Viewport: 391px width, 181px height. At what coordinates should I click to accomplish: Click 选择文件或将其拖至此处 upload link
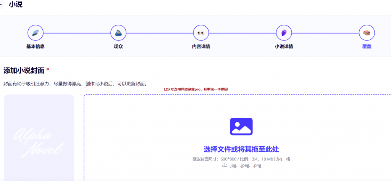[x=244, y=149]
